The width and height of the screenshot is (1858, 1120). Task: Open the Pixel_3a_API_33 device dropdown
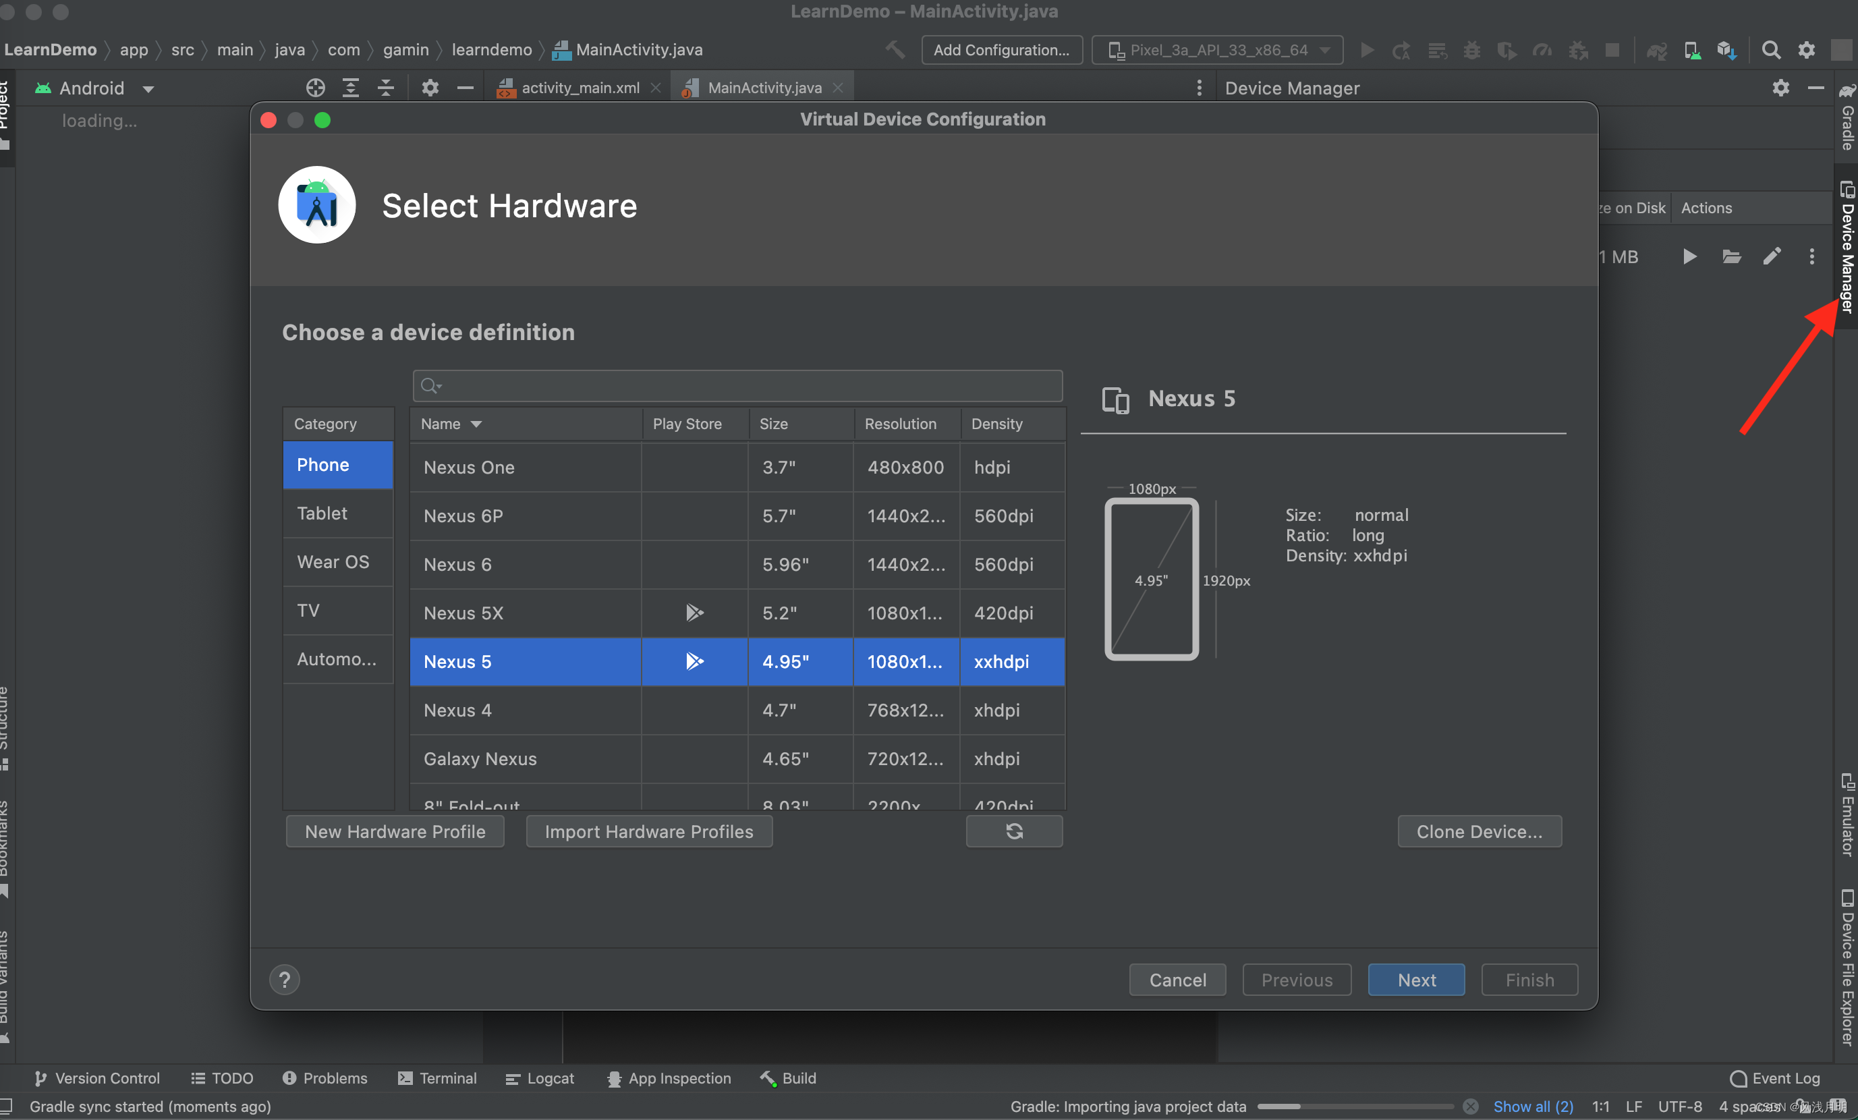point(1218,50)
